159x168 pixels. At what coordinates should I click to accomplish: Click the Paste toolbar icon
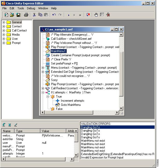coord(46,15)
